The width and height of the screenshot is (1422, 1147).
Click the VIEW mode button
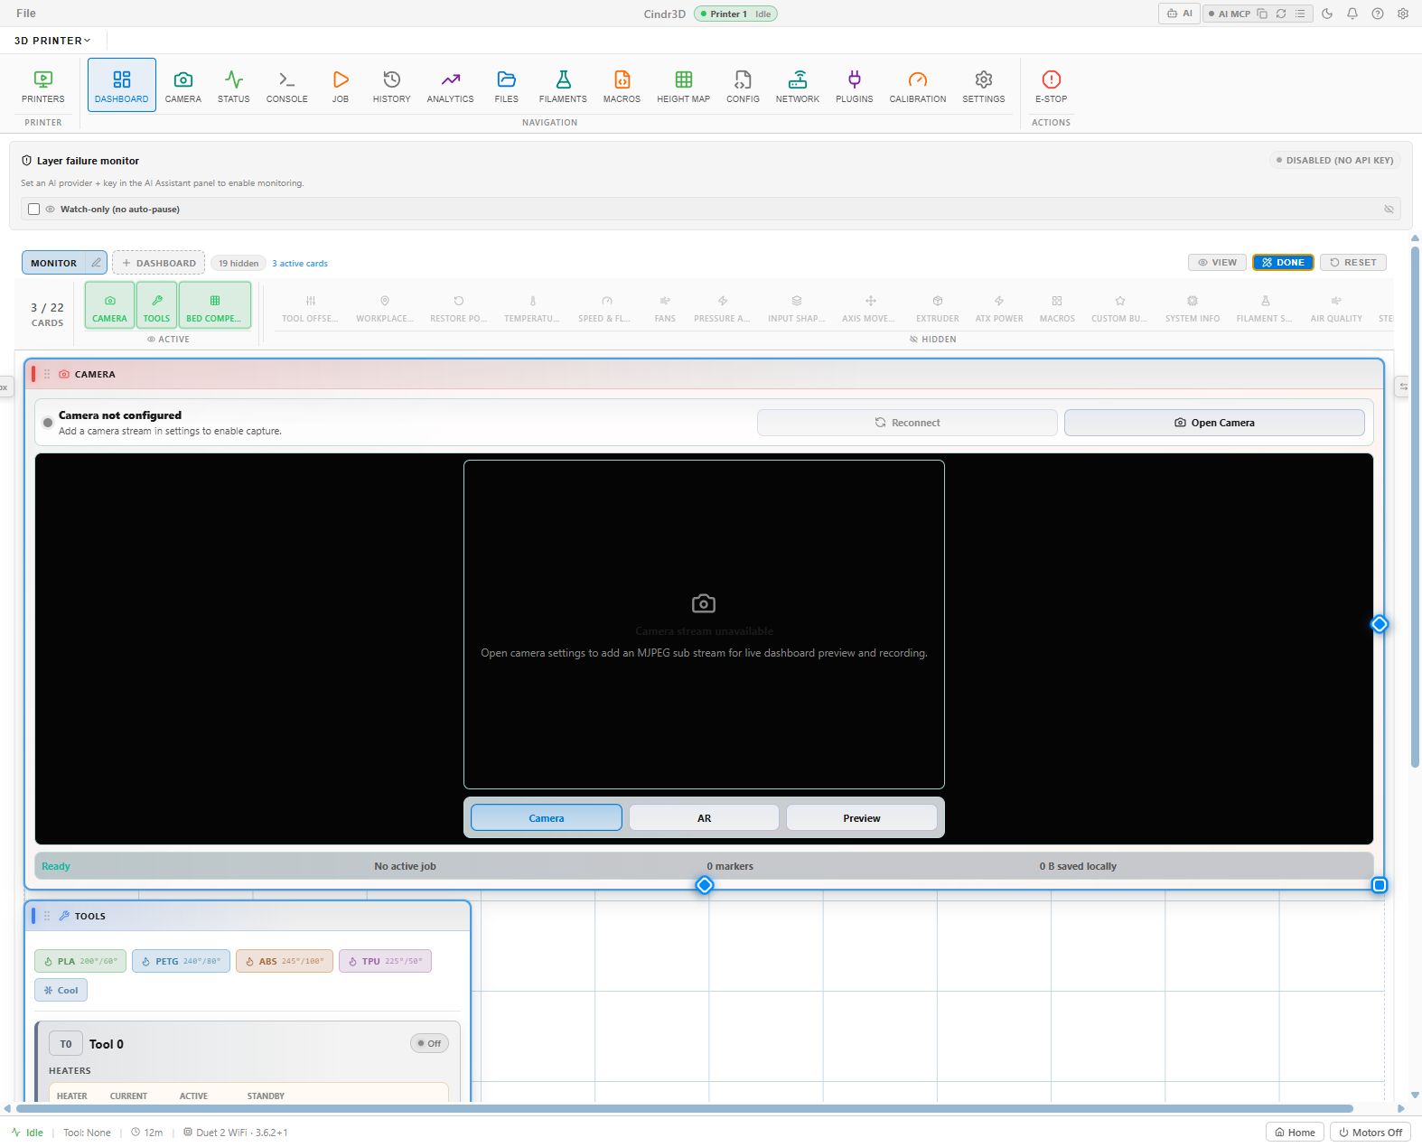pos(1217,263)
